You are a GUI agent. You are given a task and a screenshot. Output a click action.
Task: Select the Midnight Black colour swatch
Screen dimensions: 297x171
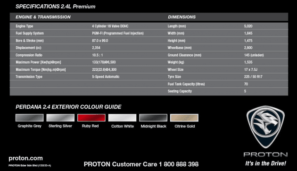pos(153,118)
